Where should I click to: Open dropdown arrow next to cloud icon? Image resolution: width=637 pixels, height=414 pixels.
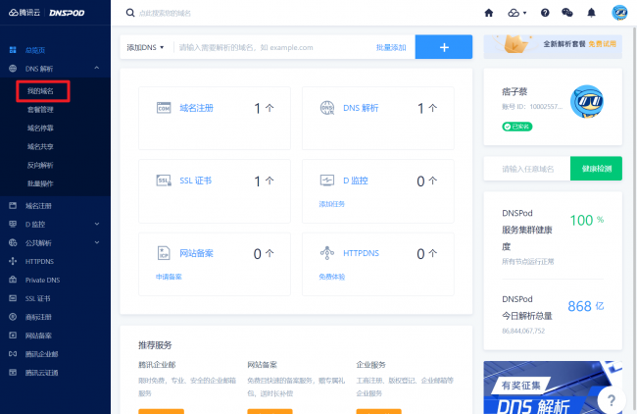point(524,13)
